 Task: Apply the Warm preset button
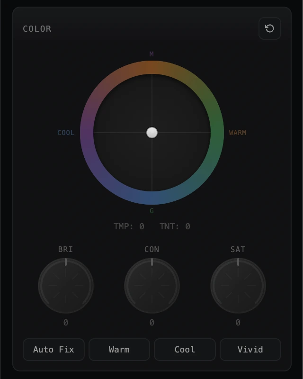pyautogui.click(x=119, y=350)
